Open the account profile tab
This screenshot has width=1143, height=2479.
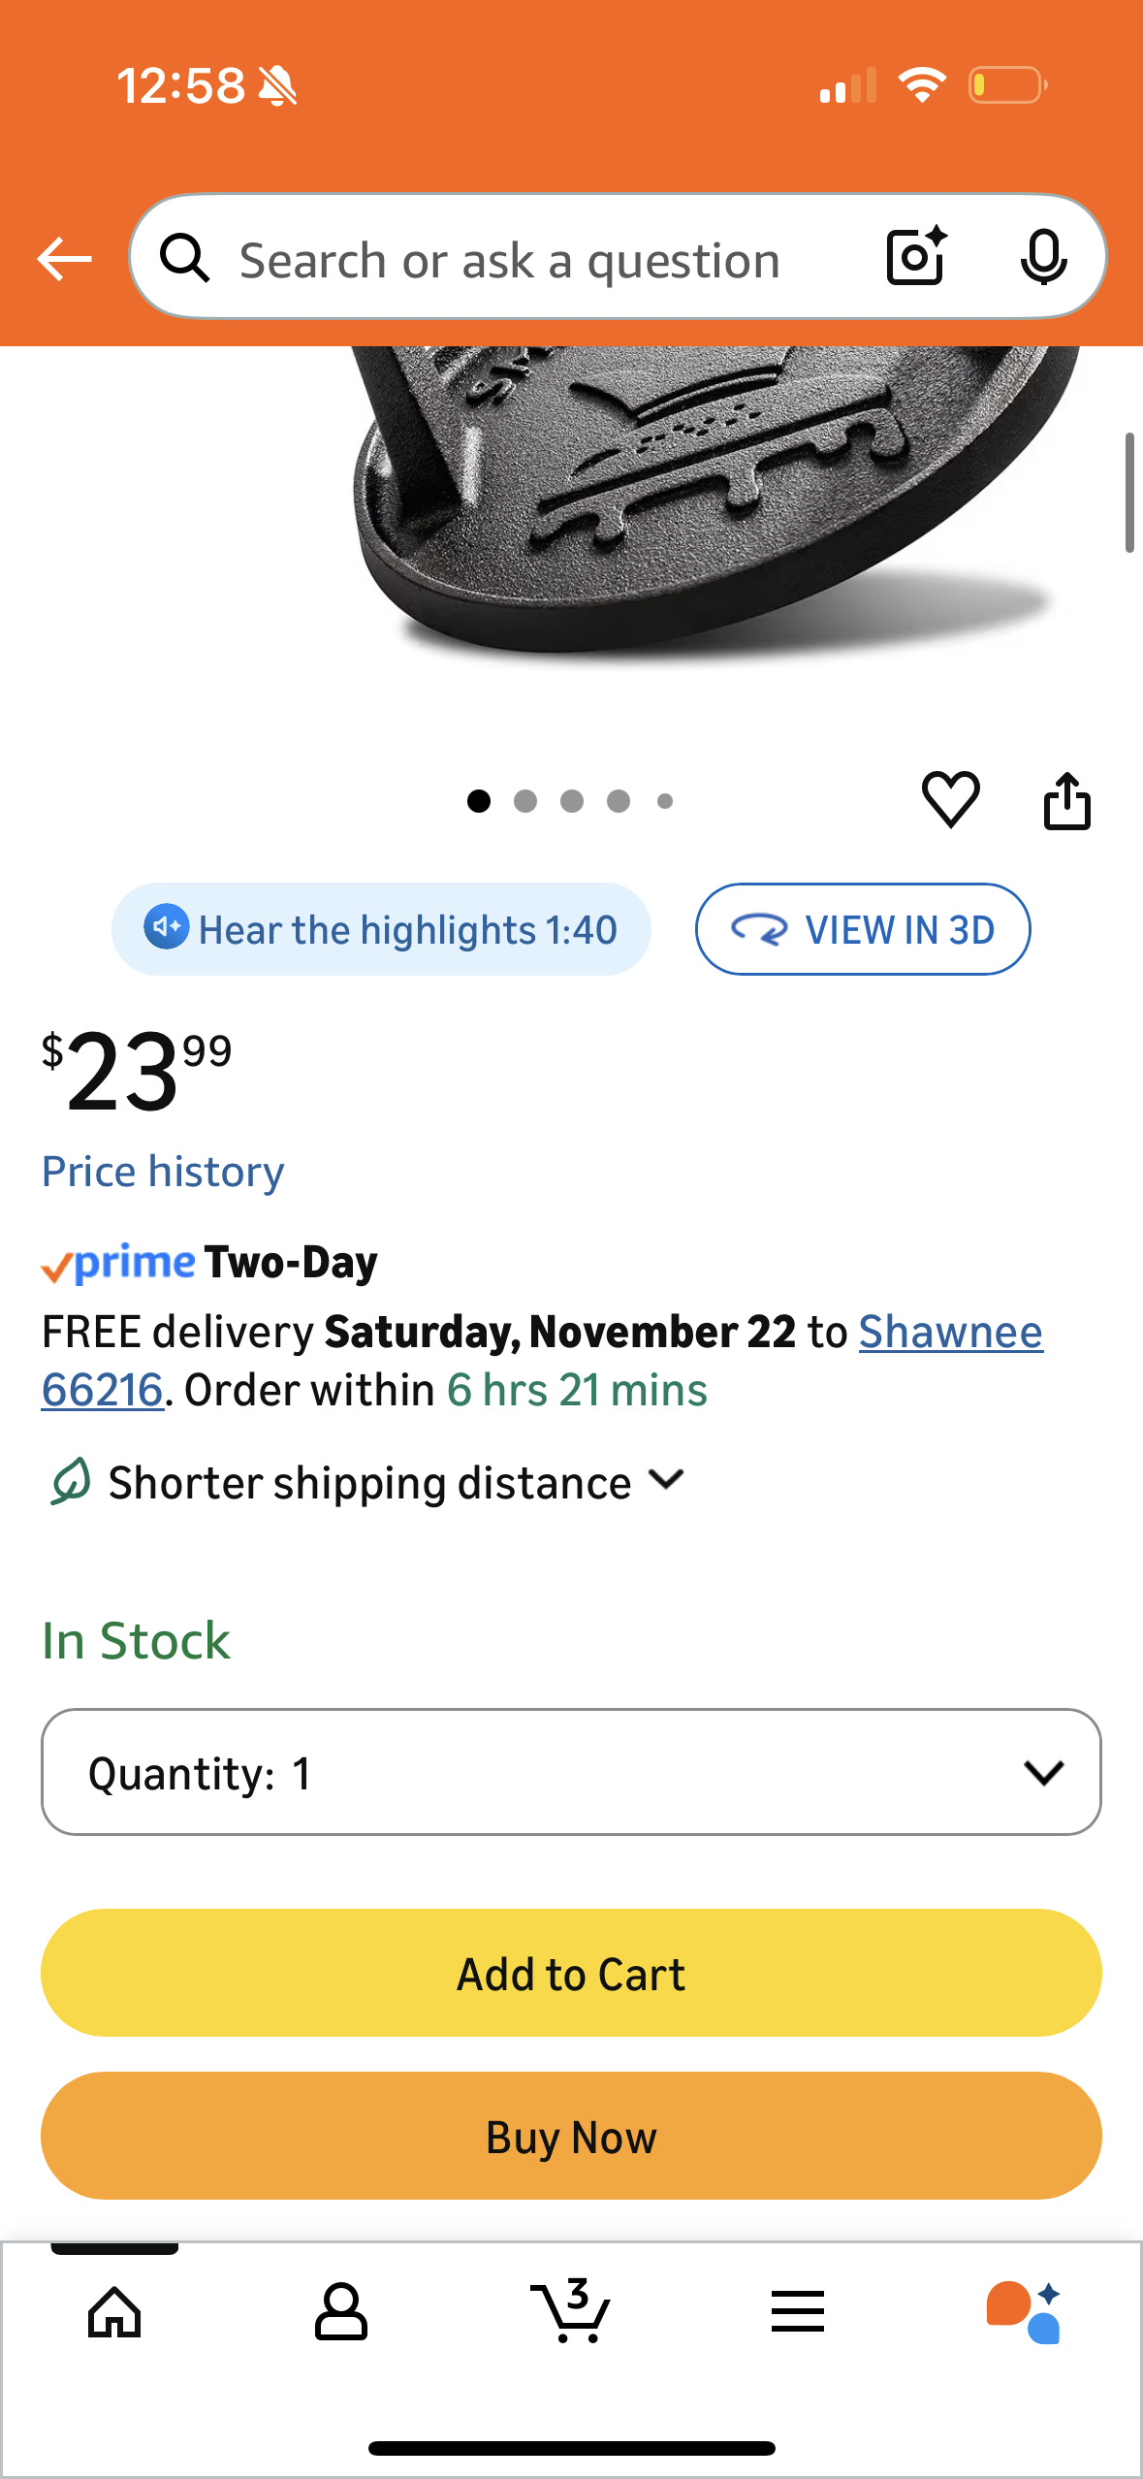coord(341,2312)
